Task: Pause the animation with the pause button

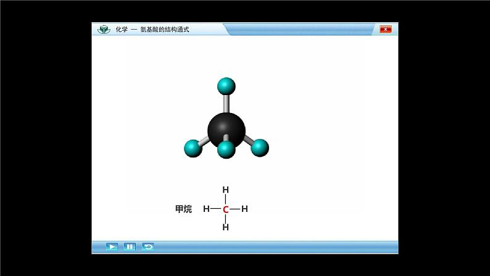Action: [x=130, y=246]
